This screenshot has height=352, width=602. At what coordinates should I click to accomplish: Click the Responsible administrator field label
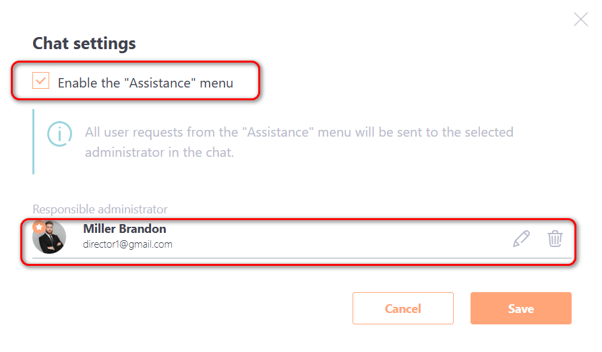100,209
